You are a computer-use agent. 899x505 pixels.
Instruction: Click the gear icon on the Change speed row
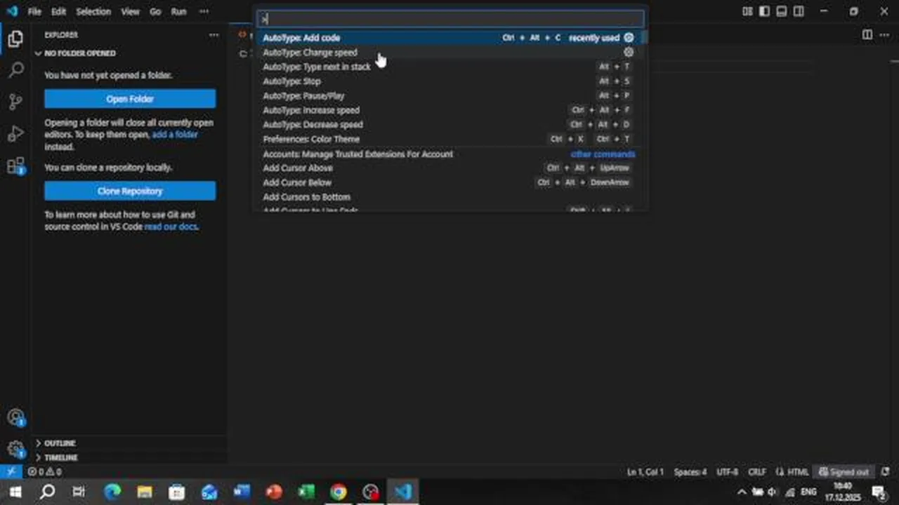pyautogui.click(x=629, y=53)
